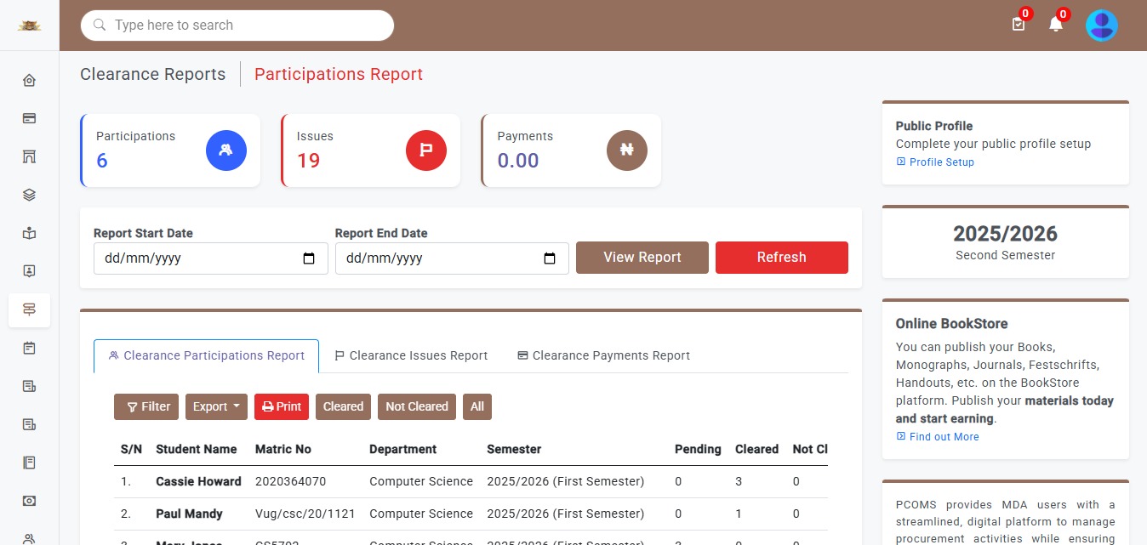This screenshot has height=545, width=1147.
Task: Open Report End Date calendar picker
Action: [550, 258]
